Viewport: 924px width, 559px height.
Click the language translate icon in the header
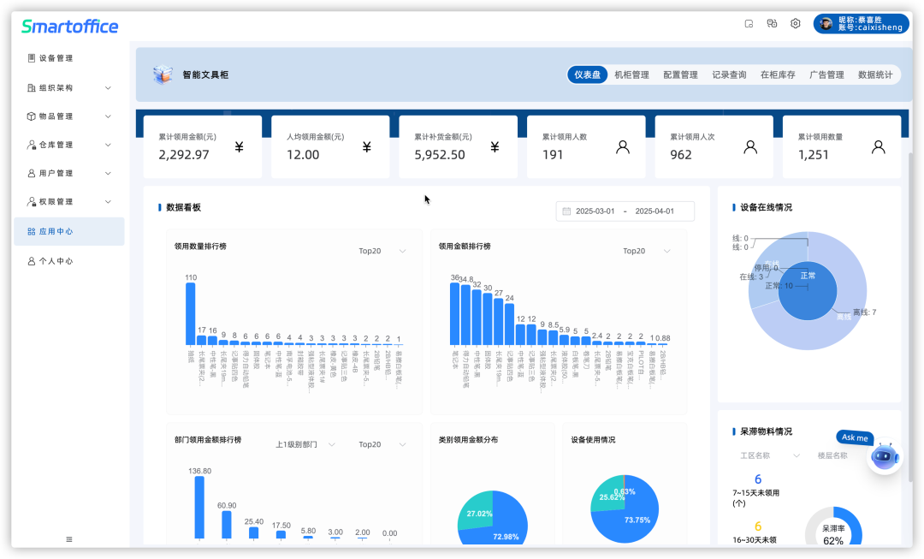coord(772,24)
